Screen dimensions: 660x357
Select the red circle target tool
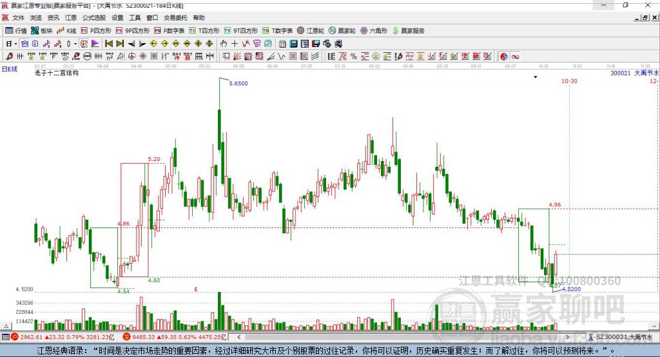[x=131, y=56]
